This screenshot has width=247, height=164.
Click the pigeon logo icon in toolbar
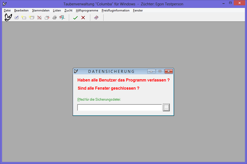pyautogui.click(x=8, y=18)
